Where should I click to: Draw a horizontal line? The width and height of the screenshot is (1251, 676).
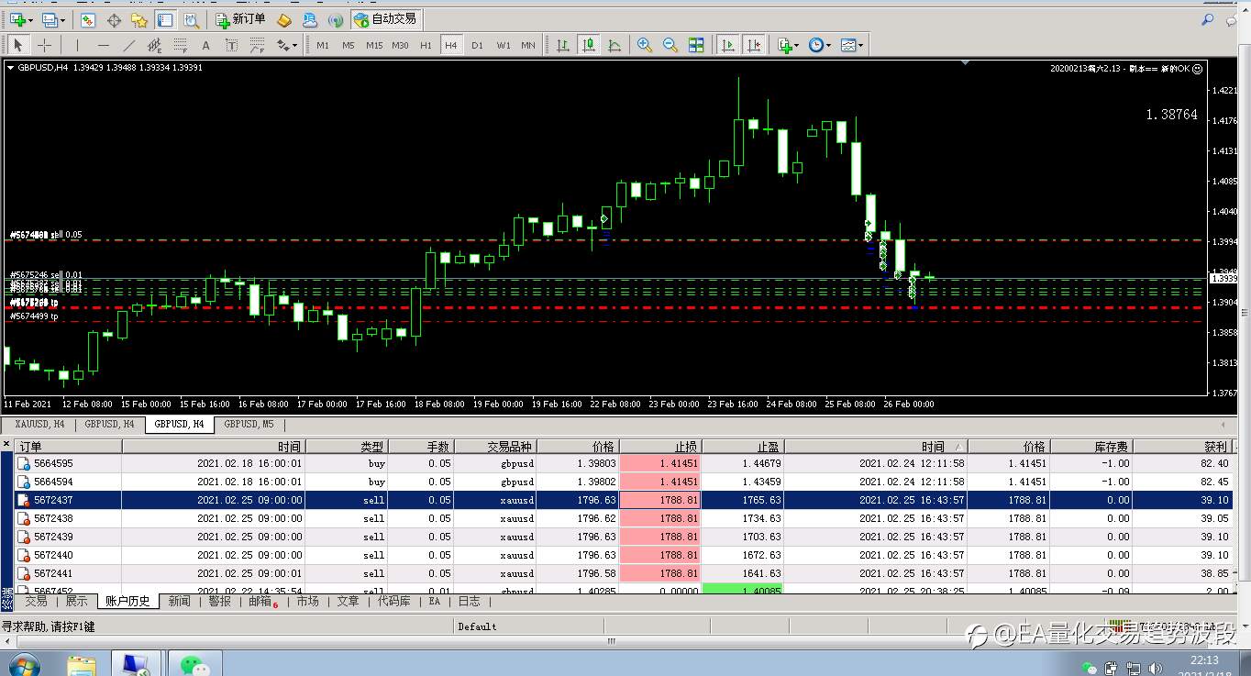click(x=103, y=45)
